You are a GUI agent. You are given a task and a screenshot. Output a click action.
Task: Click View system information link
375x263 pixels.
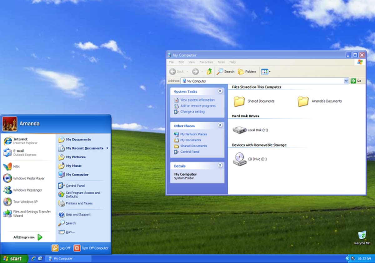click(197, 100)
